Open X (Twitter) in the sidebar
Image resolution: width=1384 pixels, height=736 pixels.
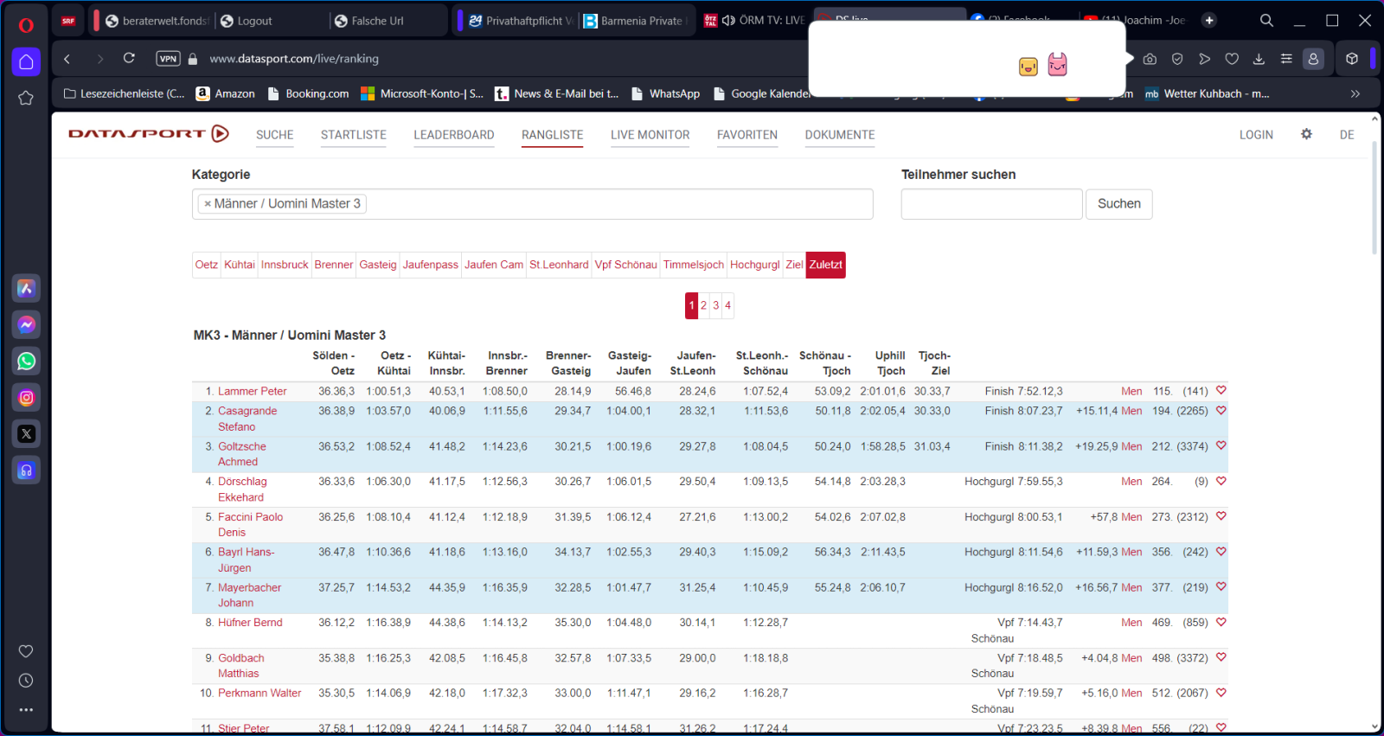tap(26, 434)
